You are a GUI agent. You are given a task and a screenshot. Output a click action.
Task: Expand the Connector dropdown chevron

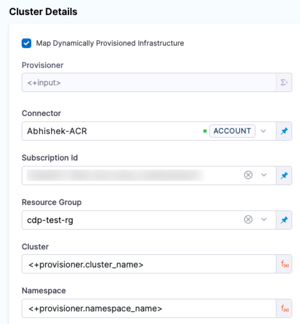coord(264,131)
